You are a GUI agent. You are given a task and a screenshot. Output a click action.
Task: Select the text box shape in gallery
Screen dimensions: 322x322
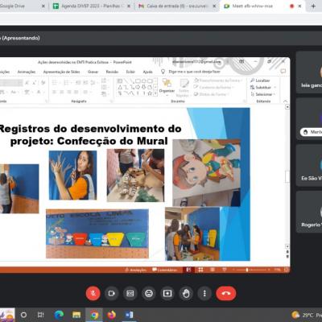pos(120,80)
